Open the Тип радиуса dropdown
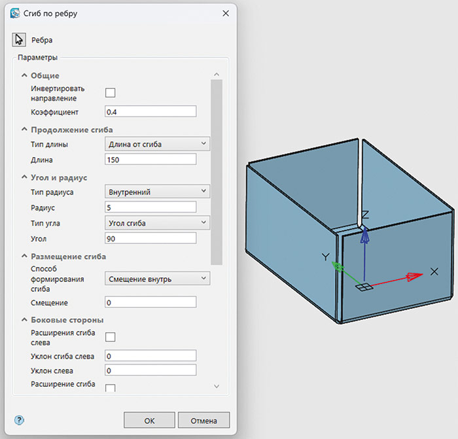Viewport: 458px width, 439px height. click(x=157, y=191)
